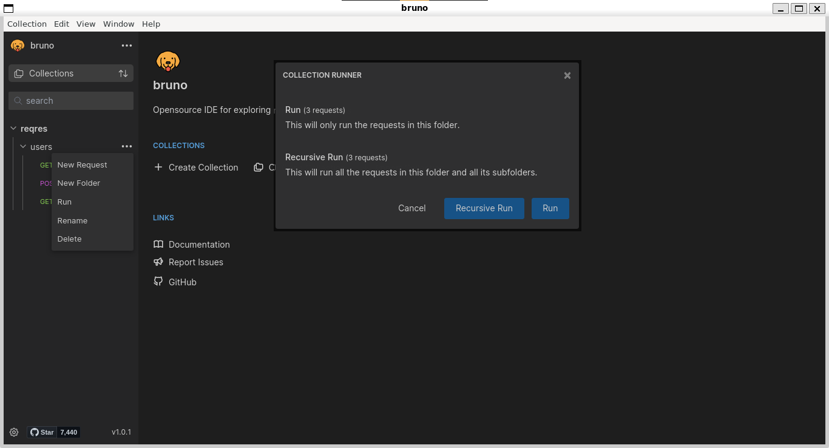Open the ellipsis menu for the users folder
829x448 pixels.
[127, 146]
